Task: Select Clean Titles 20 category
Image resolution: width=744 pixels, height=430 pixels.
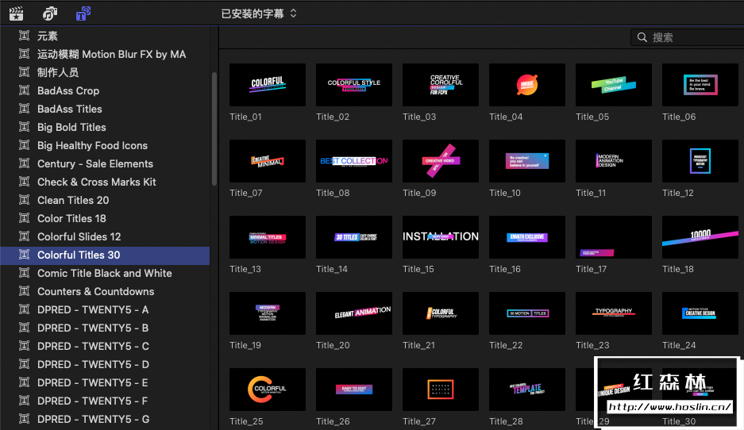Action: pyautogui.click(x=105, y=200)
